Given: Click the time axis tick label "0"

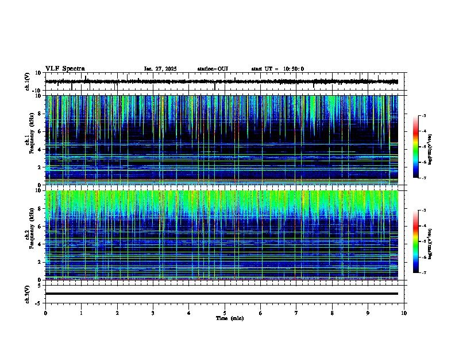Looking at the screenshot, I should (45, 313).
